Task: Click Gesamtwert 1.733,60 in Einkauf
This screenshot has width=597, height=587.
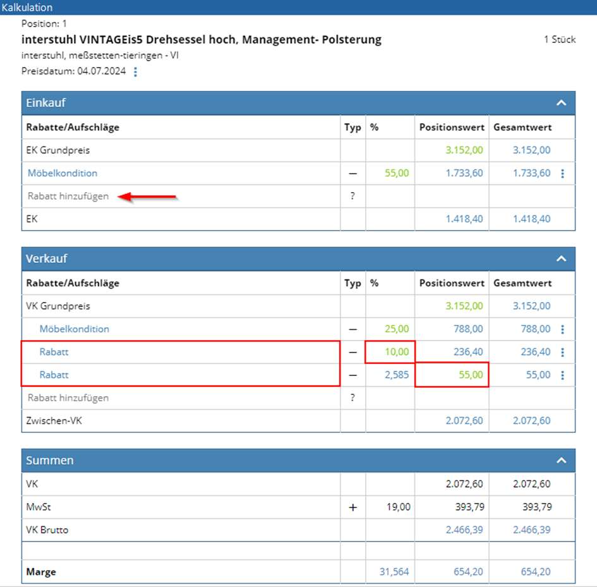Action: [x=531, y=173]
